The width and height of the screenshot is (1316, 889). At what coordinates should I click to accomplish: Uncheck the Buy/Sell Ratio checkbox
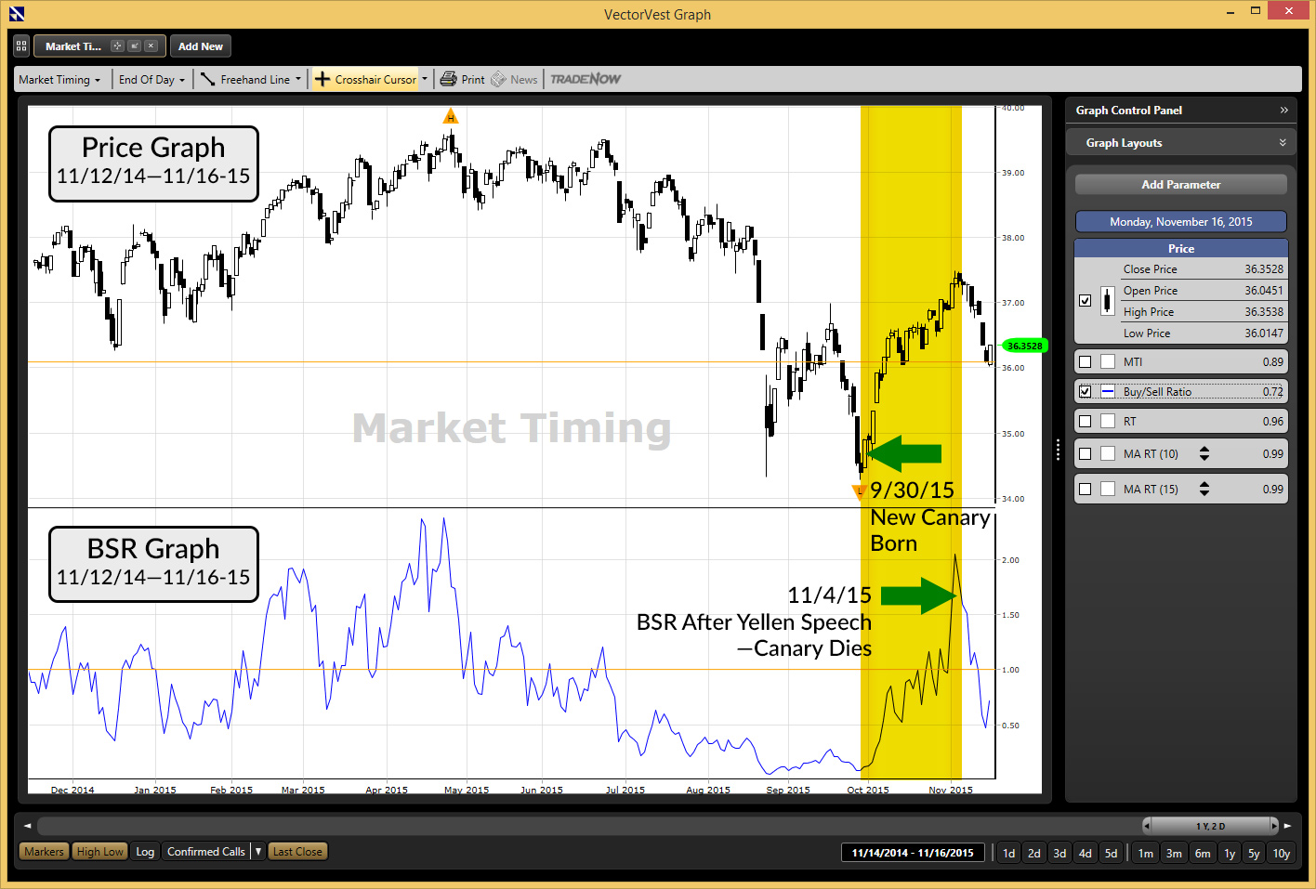coord(1085,392)
